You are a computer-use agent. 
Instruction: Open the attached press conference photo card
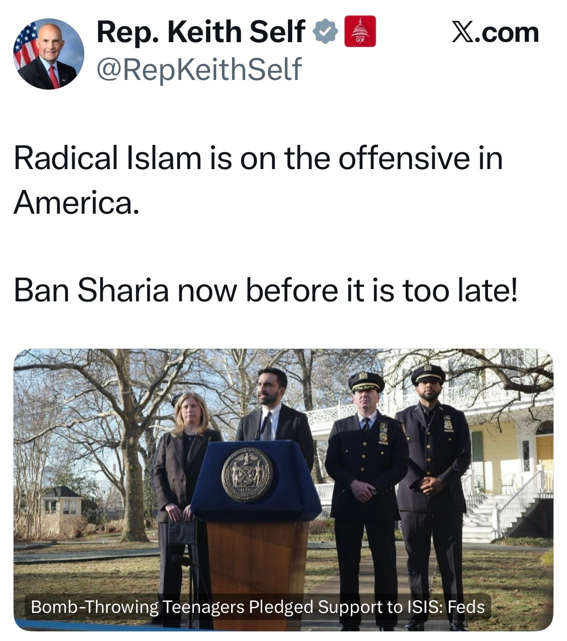[x=283, y=490]
